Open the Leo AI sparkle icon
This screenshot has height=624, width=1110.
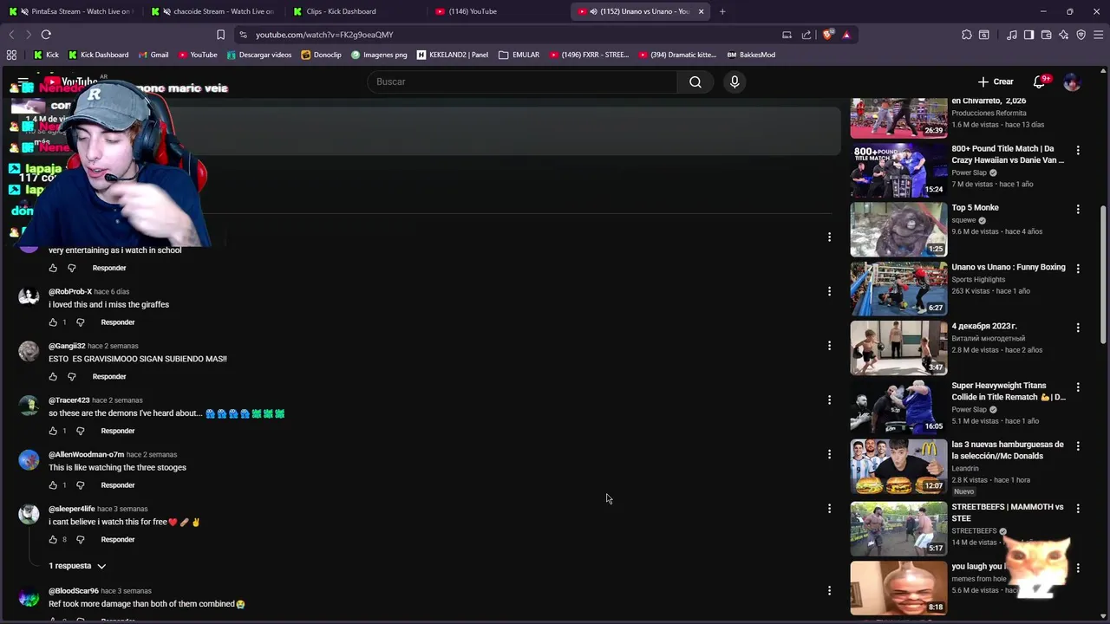click(x=1064, y=35)
